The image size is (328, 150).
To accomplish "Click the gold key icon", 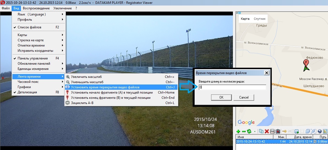I will [284, 131].
